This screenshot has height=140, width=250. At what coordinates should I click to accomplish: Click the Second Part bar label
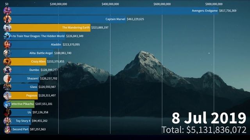click(20, 129)
